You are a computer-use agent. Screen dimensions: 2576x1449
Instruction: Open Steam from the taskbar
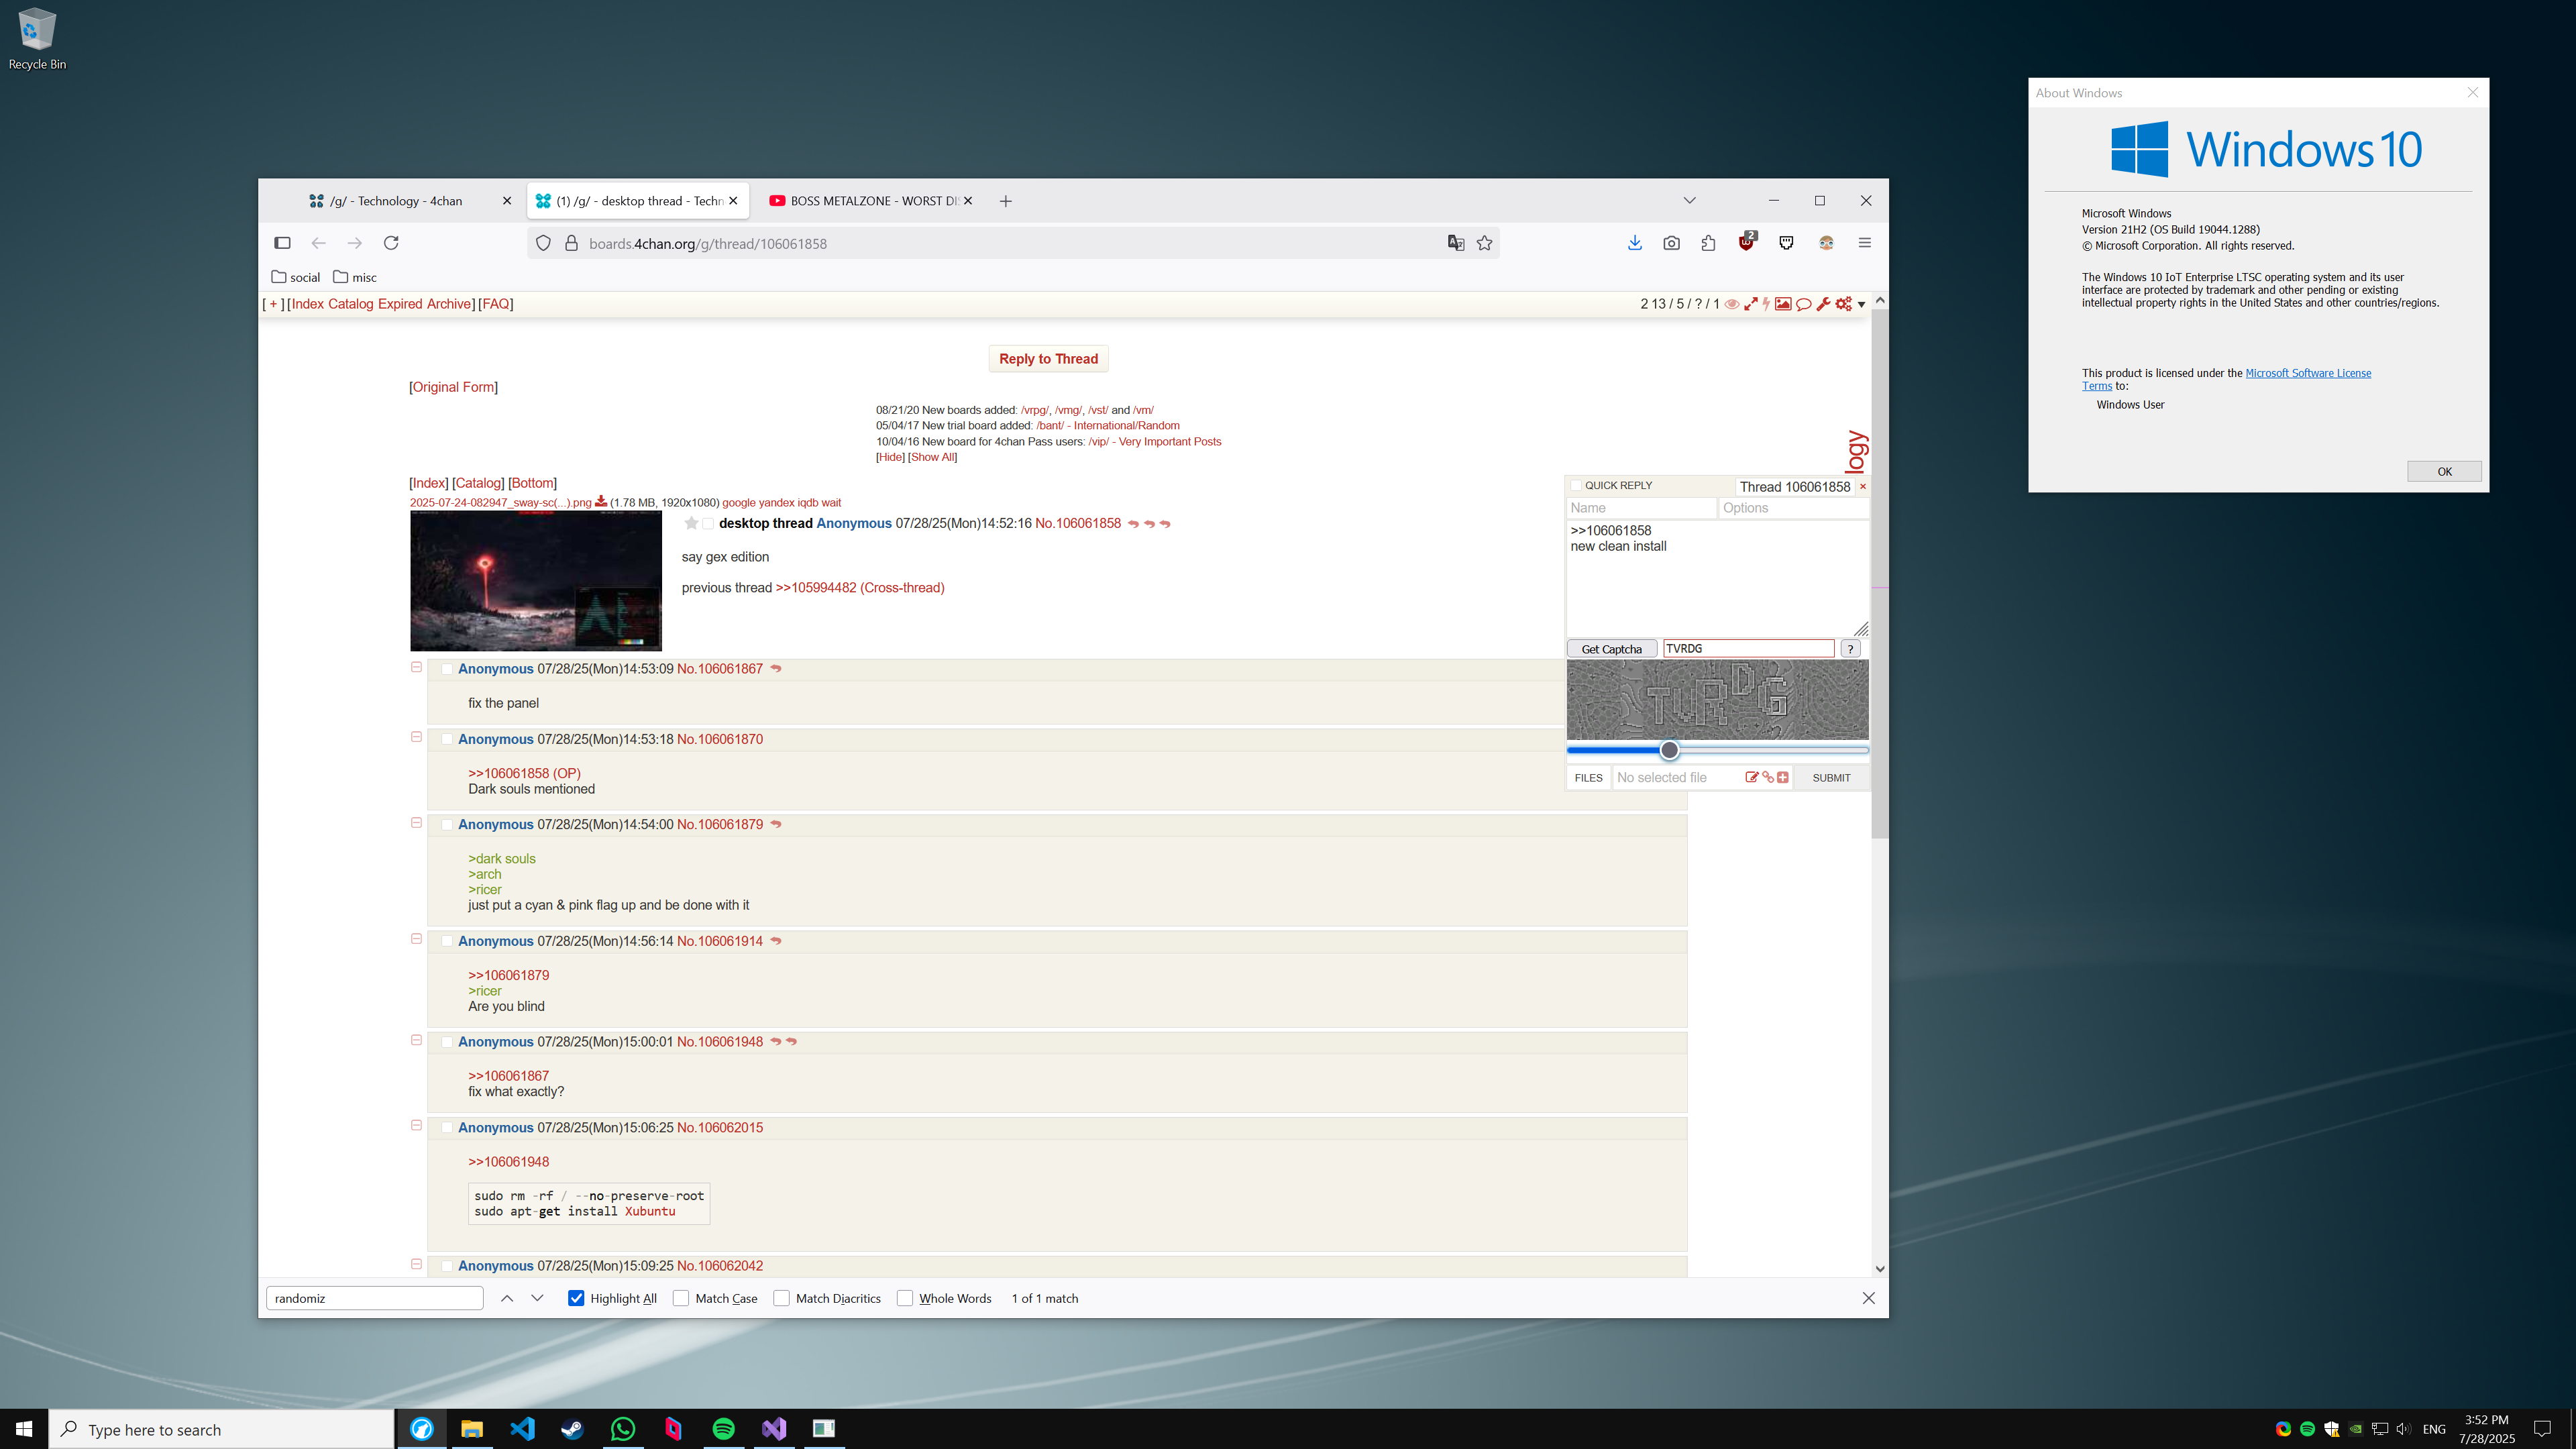(x=572, y=1428)
